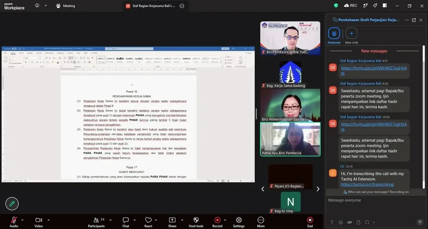Open the More options button
Screen dimensions: 428x229
pos(261,222)
